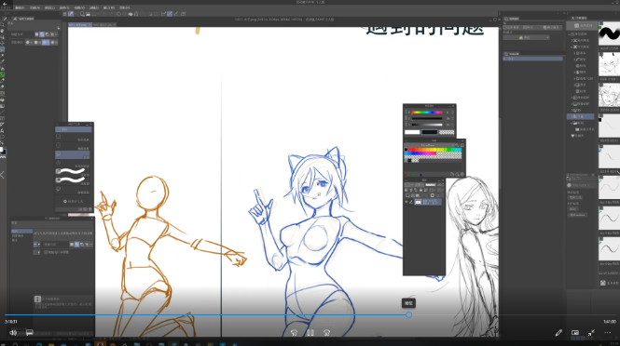
Task: Choose the highlighted lasso sub tool
Action: pos(73,154)
